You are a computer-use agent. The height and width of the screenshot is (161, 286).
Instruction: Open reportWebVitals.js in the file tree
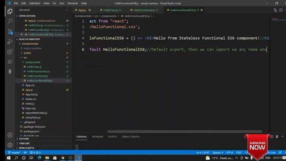(36, 113)
